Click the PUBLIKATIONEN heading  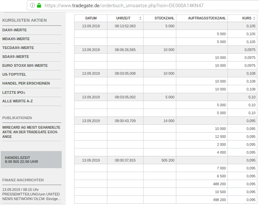[x=17, y=118]
